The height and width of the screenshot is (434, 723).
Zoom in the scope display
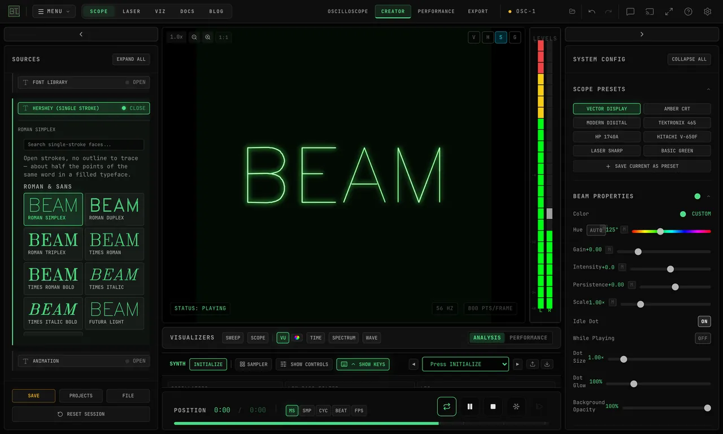(x=208, y=37)
